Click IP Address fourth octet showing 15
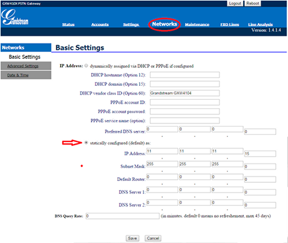 point(260,153)
